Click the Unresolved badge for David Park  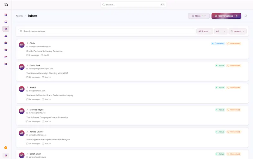pyautogui.click(x=234, y=66)
